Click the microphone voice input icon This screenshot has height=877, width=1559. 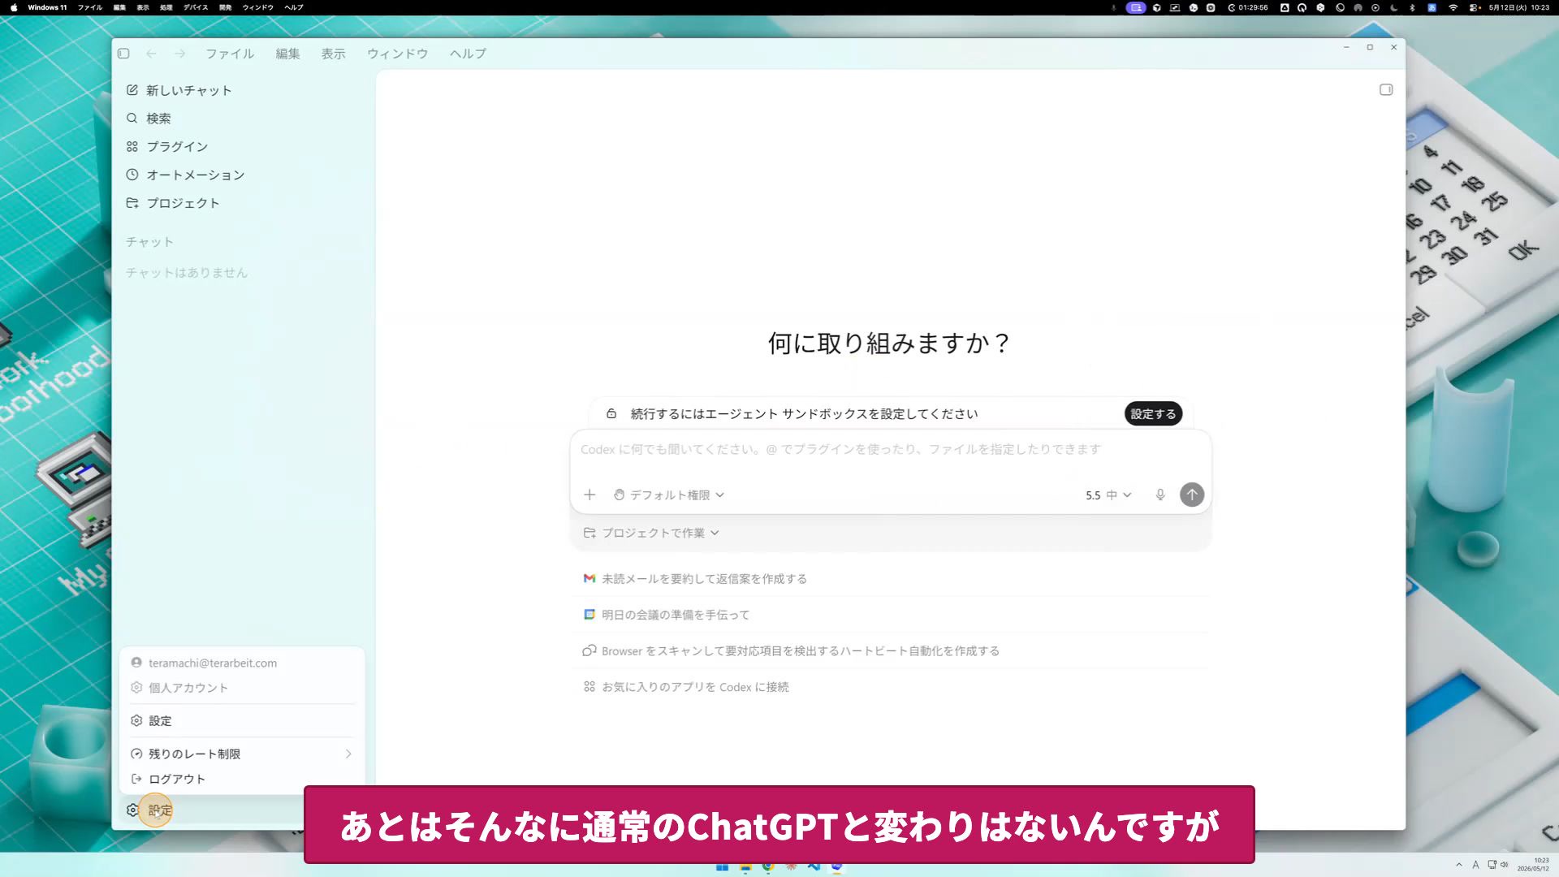click(x=1160, y=495)
